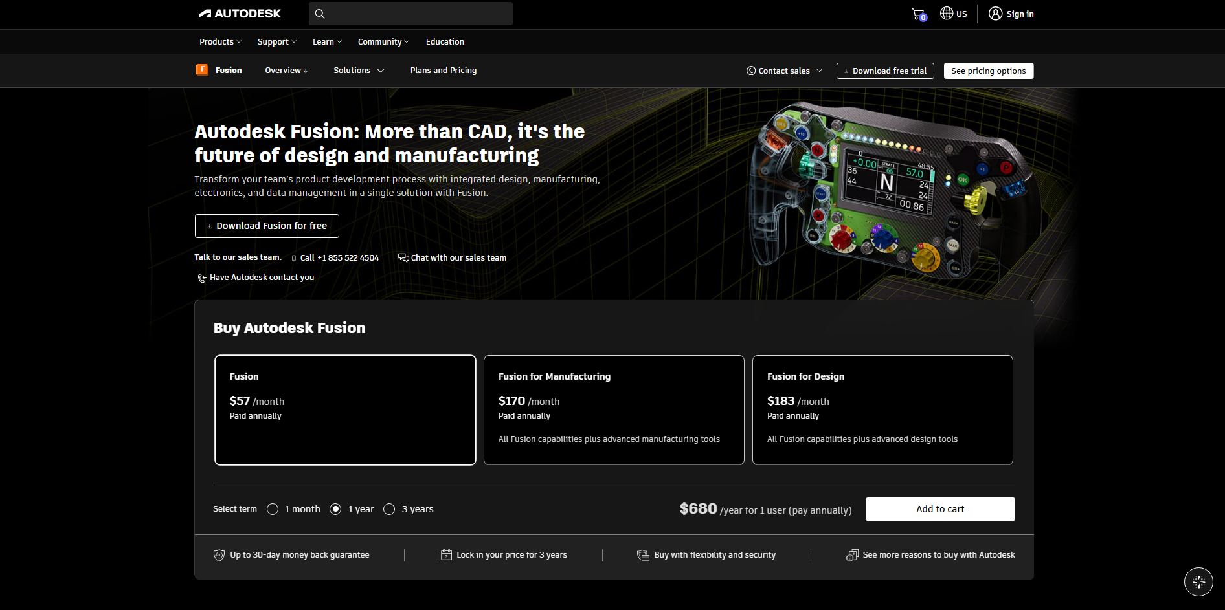The width and height of the screenshot is (1225, 610).
Task: Open the Education menu item
Action: [445, 41]
